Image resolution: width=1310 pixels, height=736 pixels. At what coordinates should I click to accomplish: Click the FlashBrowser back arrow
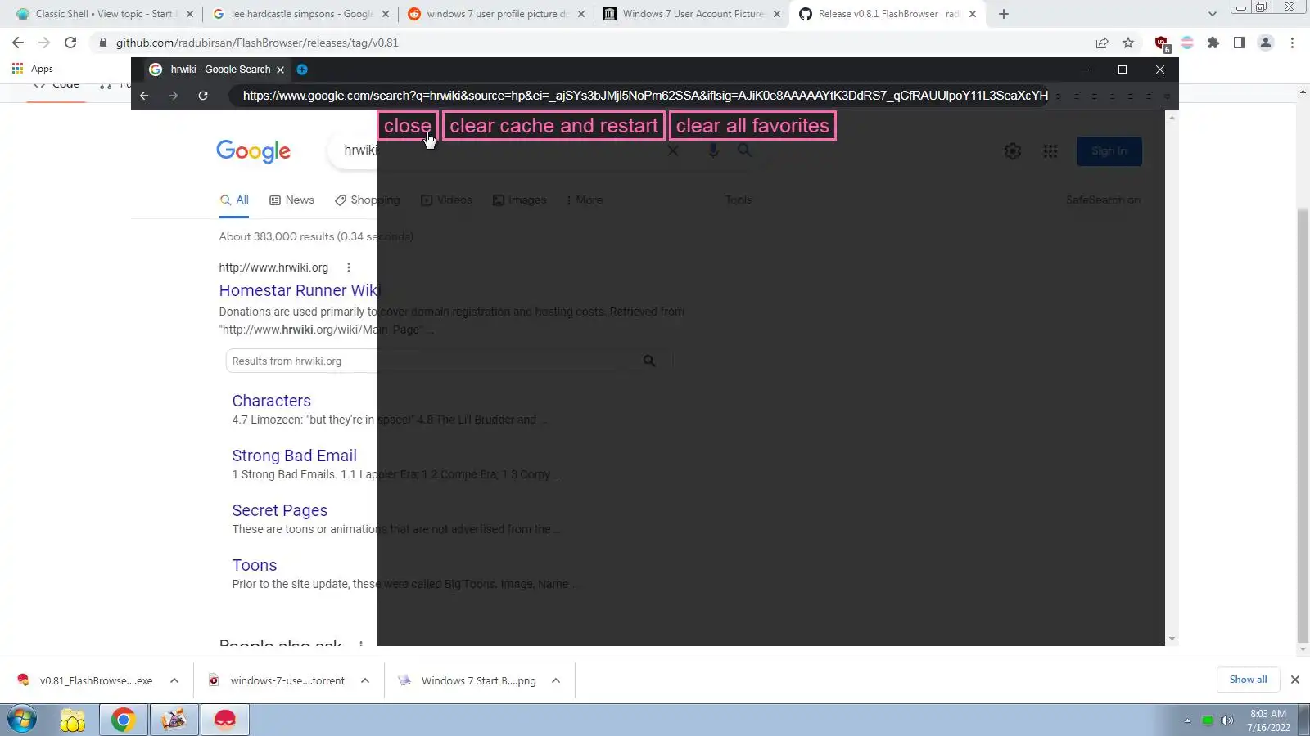pos(144,96)
